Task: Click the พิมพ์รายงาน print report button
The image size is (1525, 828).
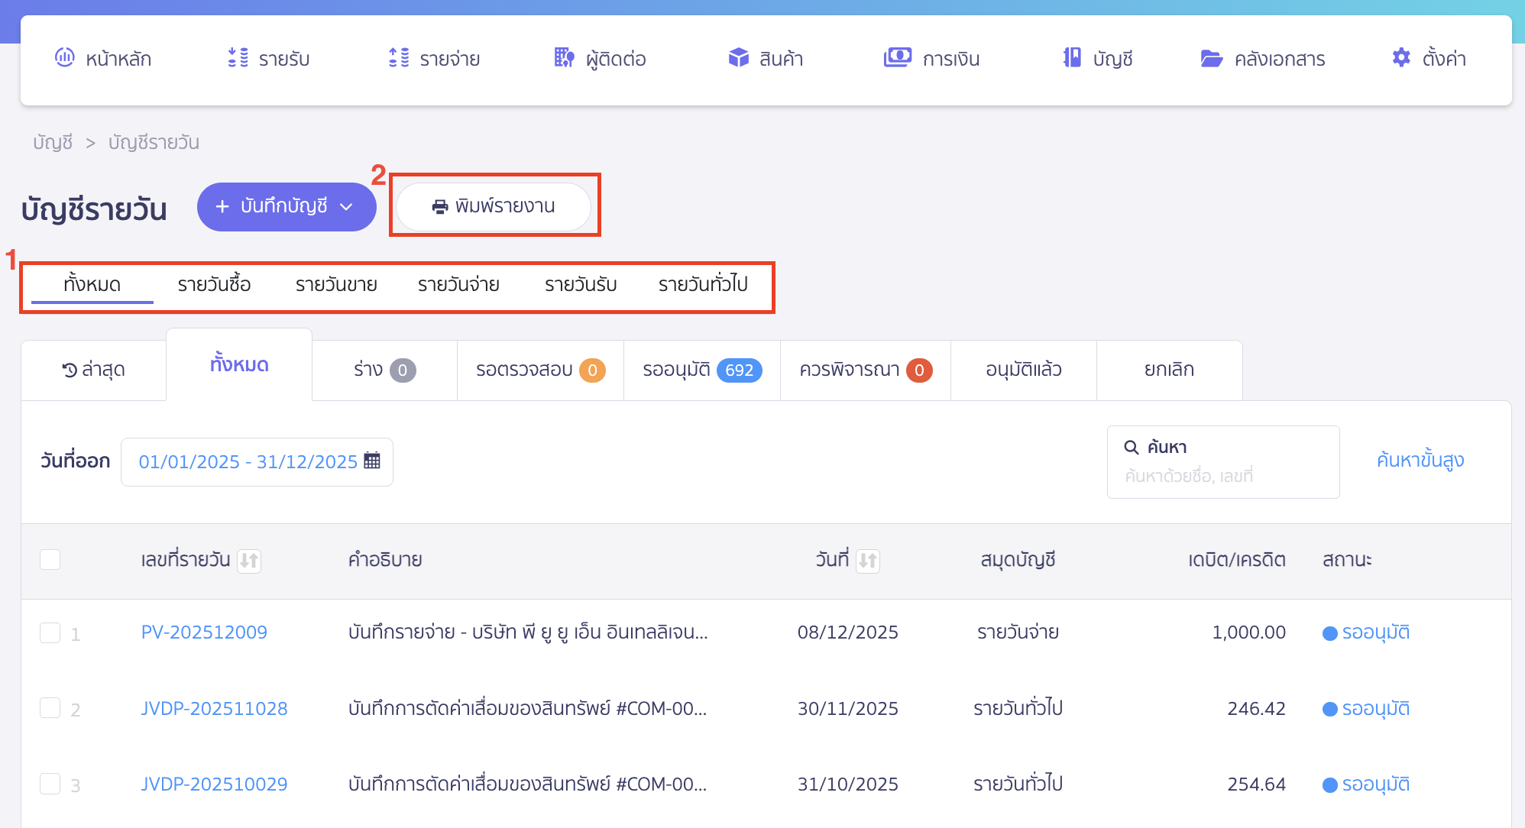Action: [x=494, y=205]
